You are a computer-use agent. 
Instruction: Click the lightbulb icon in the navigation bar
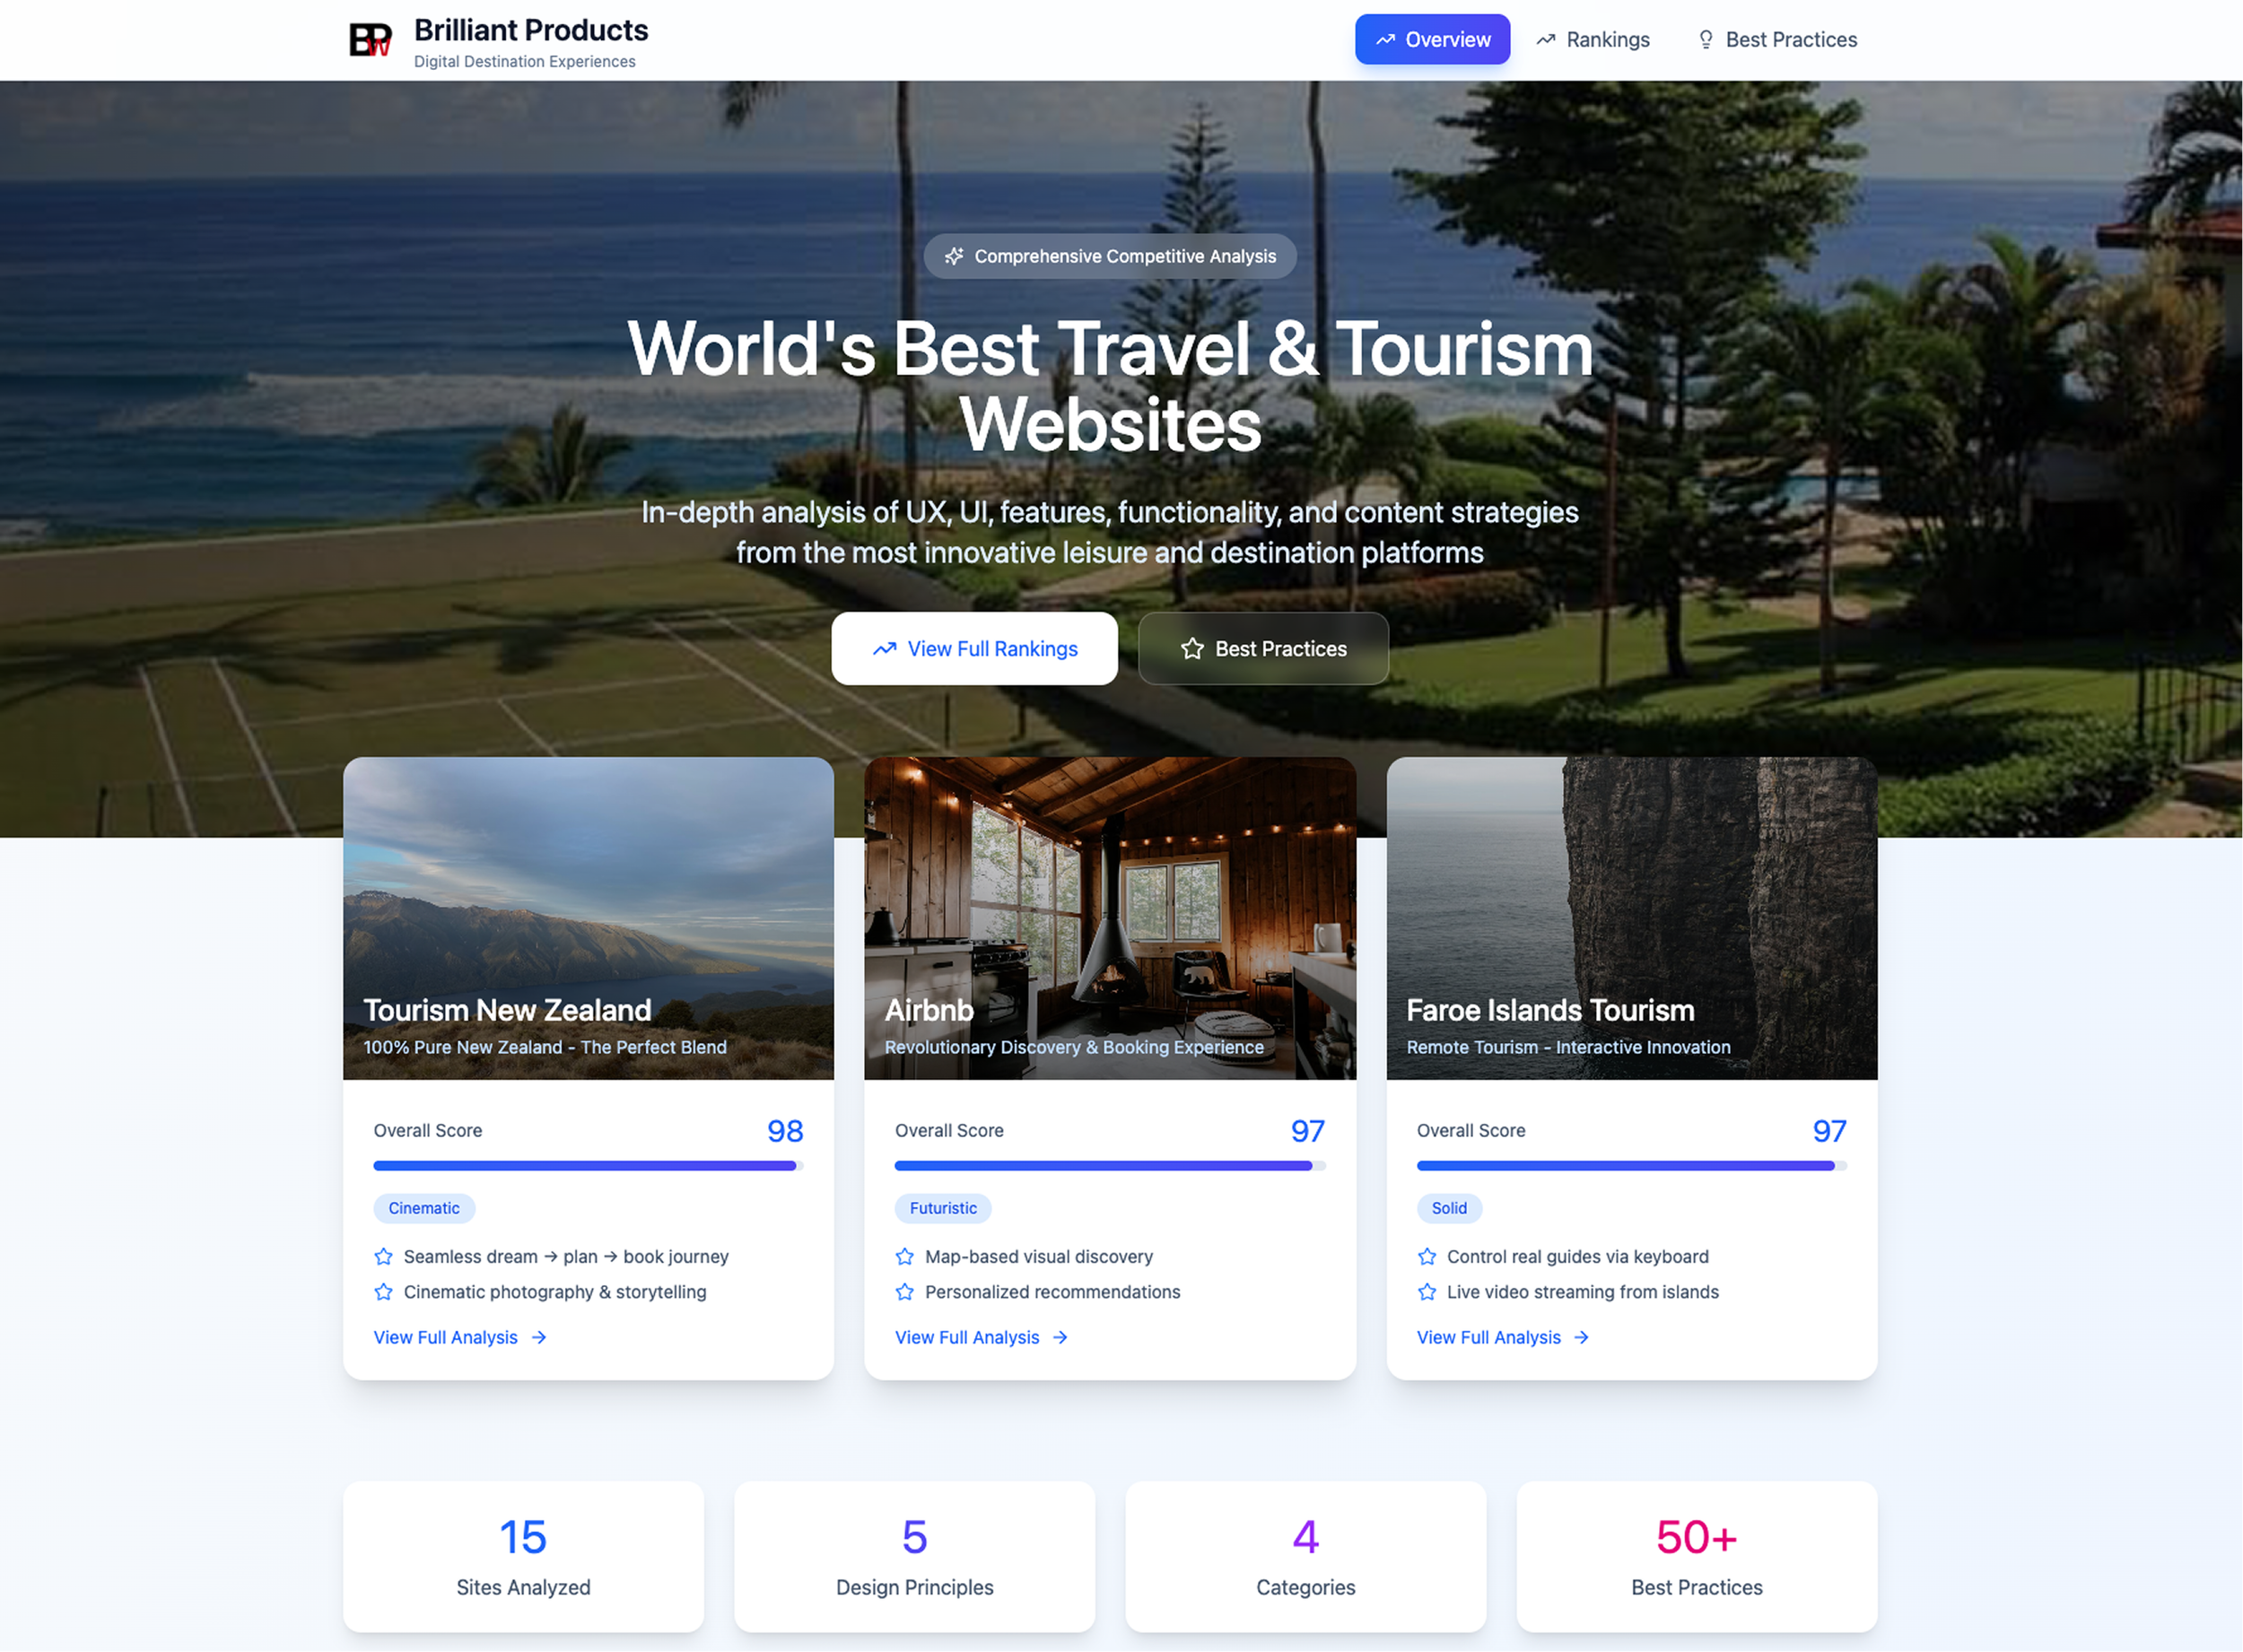[x=1705, y=40]
